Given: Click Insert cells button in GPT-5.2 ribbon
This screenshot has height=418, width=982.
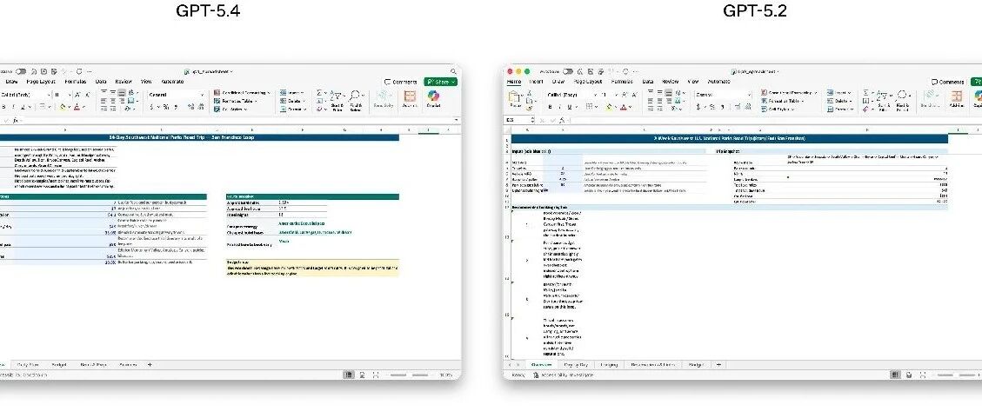Looking at the screenshot, I should (x=838, y=93).
